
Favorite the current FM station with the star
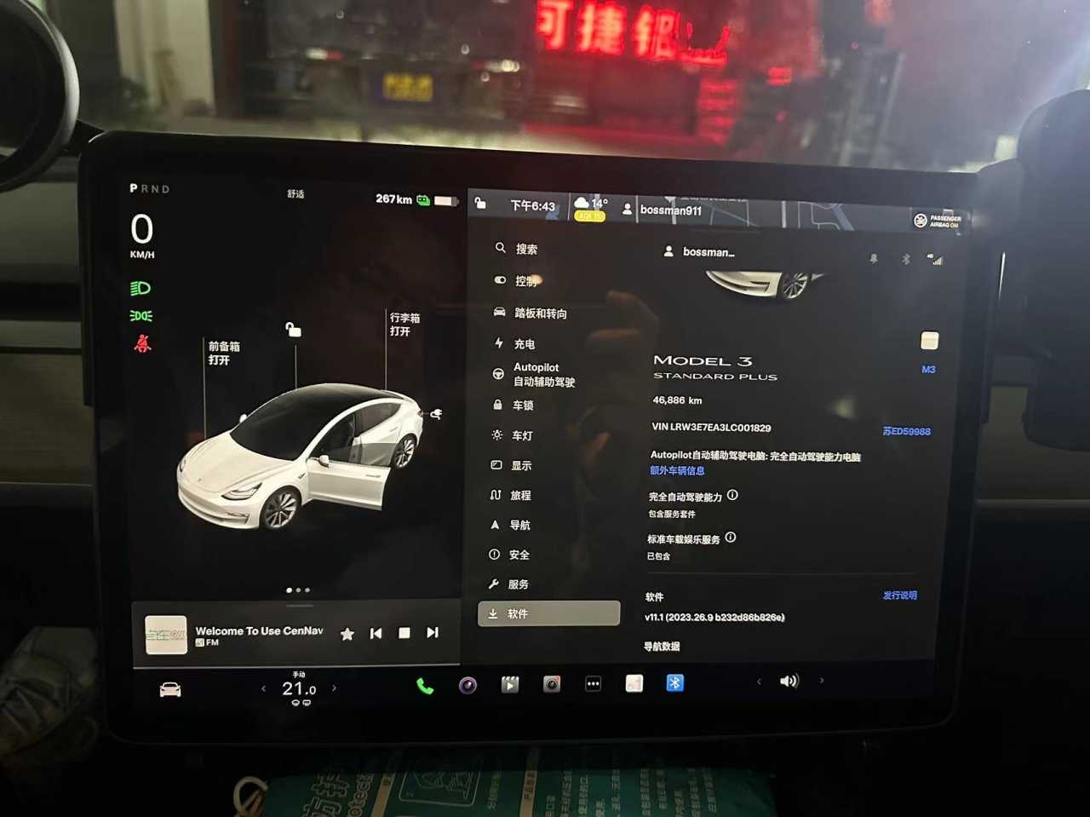coord(347,634)
